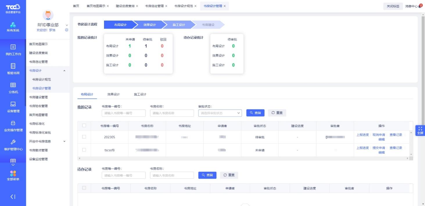Open the 审批状态 dropdown
Image resolution: width=425 pixels, height=206 pixels.
coord(220,113)
